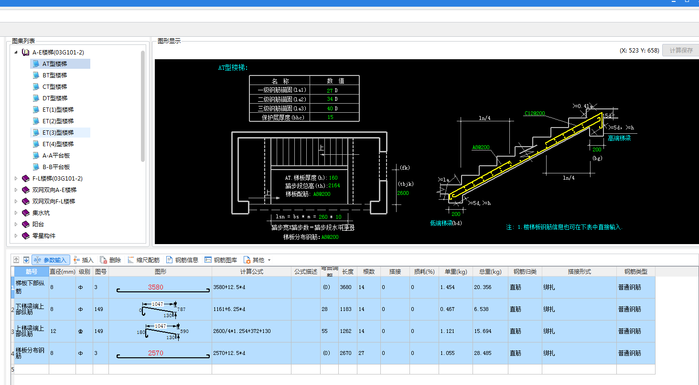The image size is (699, 385).
Task: Expand the 阳台 node arrow
Action: (x=16, y=225)
